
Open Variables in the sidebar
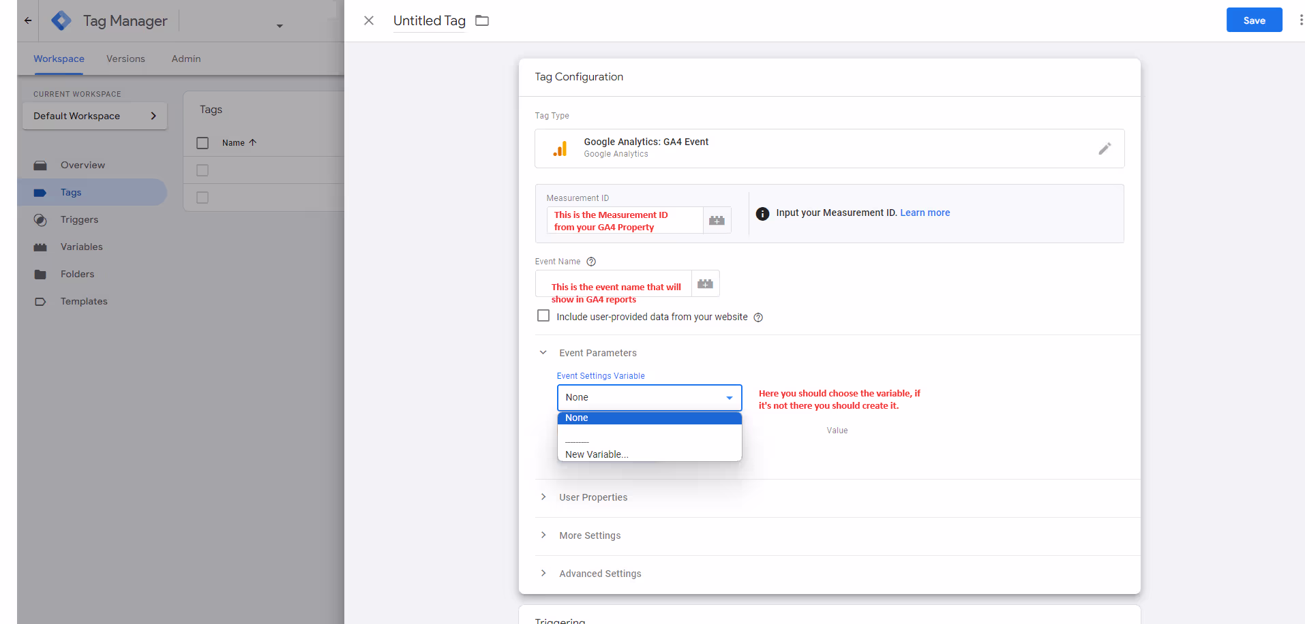point(81,247)
